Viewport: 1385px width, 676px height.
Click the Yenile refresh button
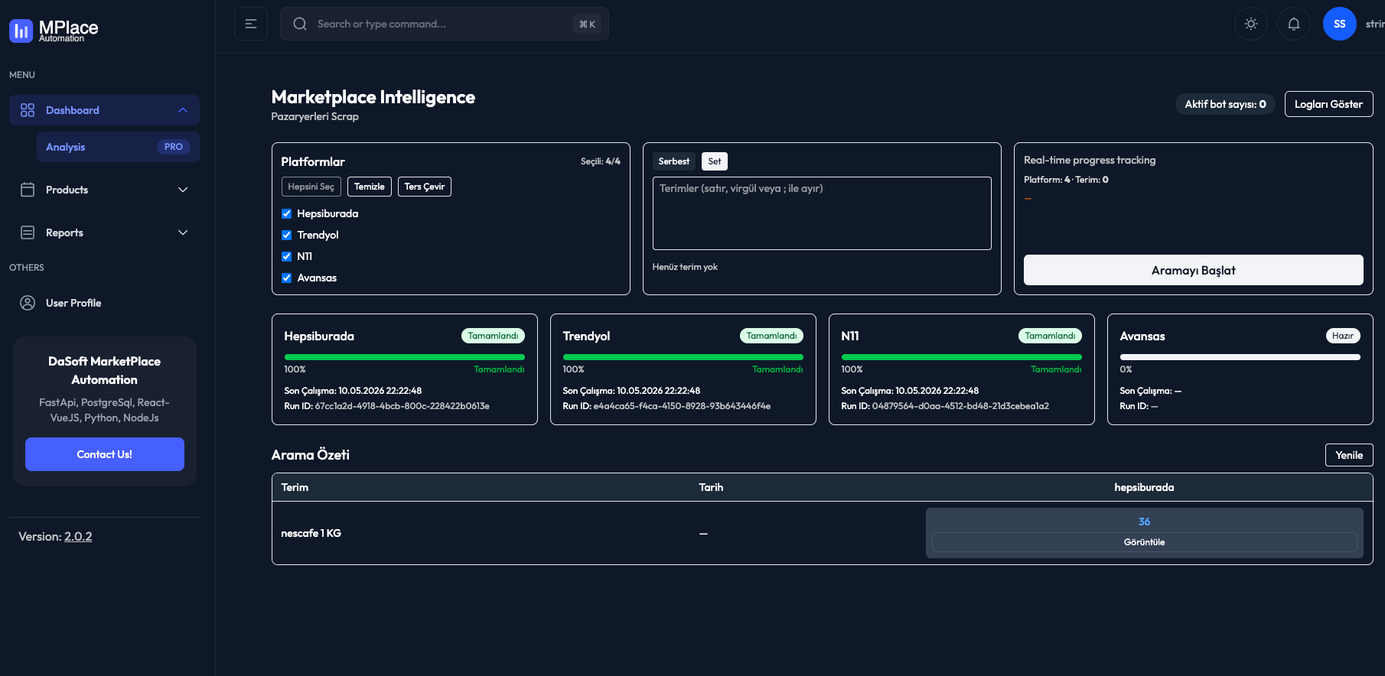pyautogui.click(x=1349, y=455)
